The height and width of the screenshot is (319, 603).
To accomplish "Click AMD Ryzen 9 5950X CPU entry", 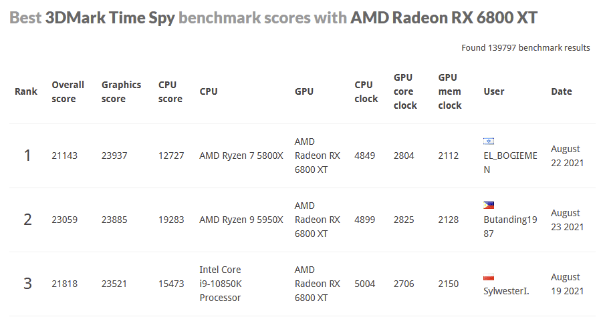I will pos(241,220).
